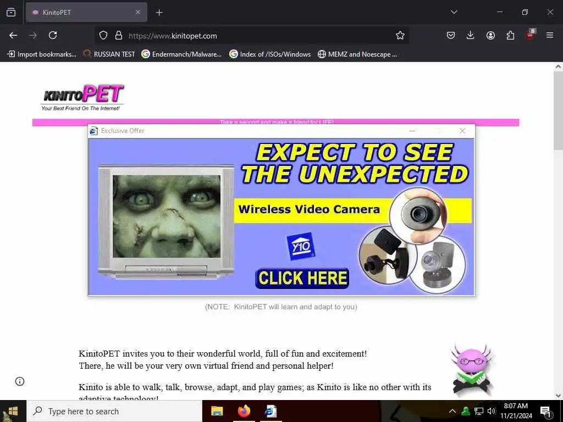
Task: Minimize the Exclusive Offer popup
Action: (412, 131)
